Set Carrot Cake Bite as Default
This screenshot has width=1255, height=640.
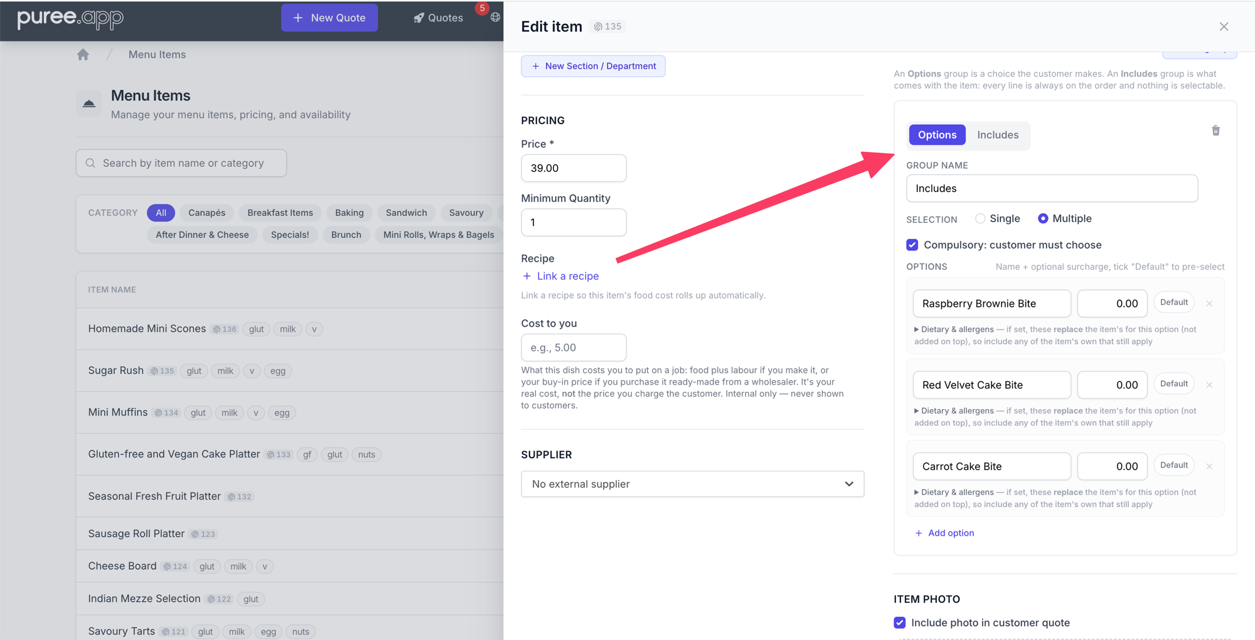click(x=1173, y=466)
